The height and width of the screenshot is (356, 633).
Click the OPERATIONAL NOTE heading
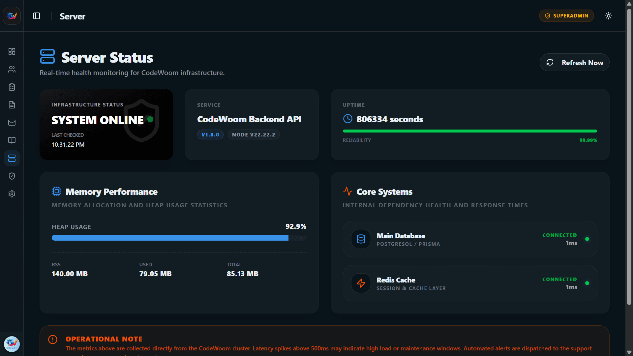(x=104, y=339)
